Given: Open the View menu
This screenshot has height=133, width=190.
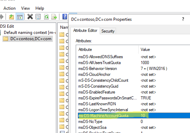Looking at the screenshot, I should pos(25,8).
